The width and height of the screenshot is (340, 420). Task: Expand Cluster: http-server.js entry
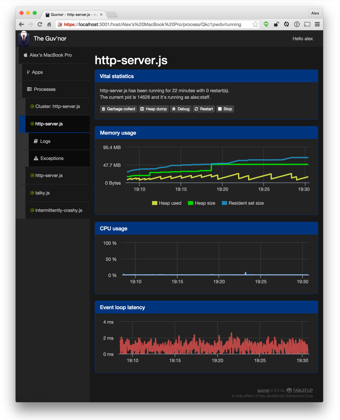57,106
